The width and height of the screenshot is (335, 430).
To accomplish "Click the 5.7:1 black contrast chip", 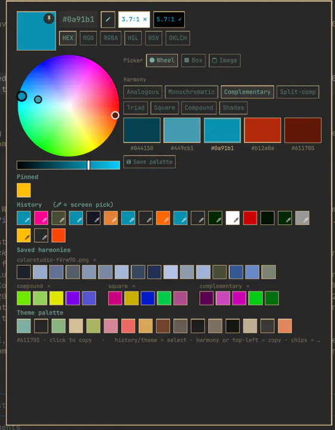I will 169,20.
